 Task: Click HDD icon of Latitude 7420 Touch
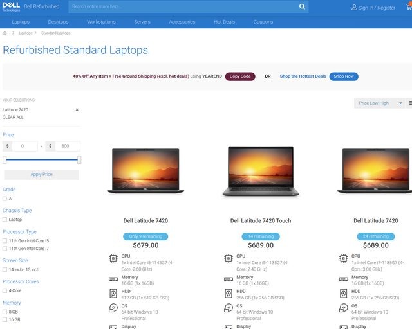click(x=229, y=293)
